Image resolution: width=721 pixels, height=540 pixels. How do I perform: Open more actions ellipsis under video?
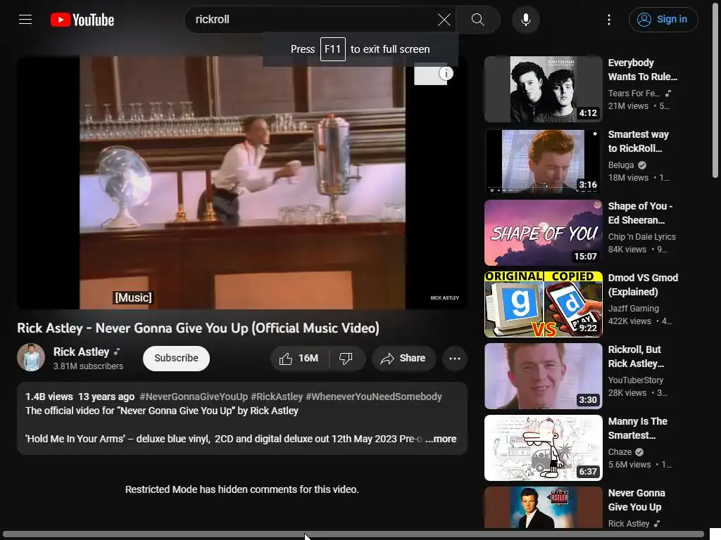[455, 358]
